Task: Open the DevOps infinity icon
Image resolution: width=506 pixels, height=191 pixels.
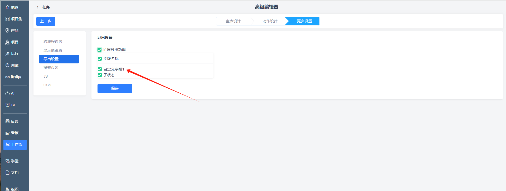Action: (x=7, y=77)
